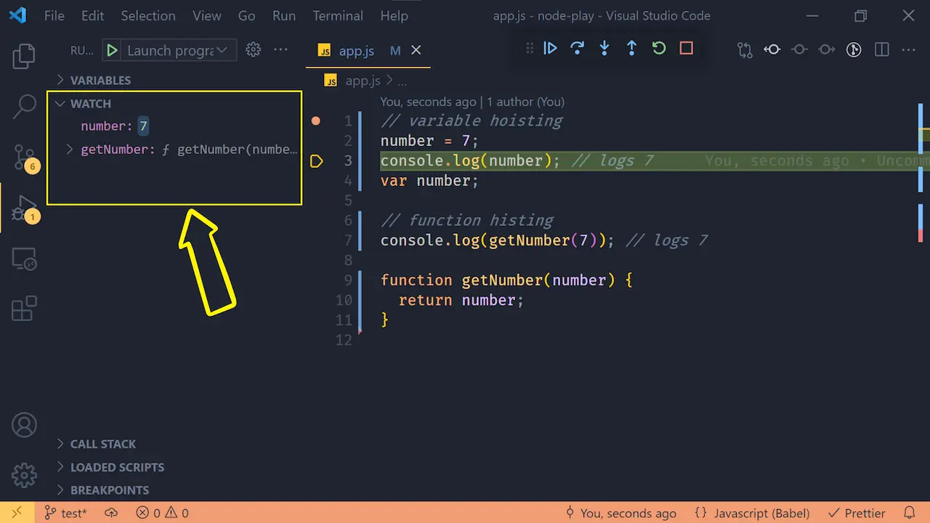
Task: Step into in the debug toolbar
Action: point(604,48)
